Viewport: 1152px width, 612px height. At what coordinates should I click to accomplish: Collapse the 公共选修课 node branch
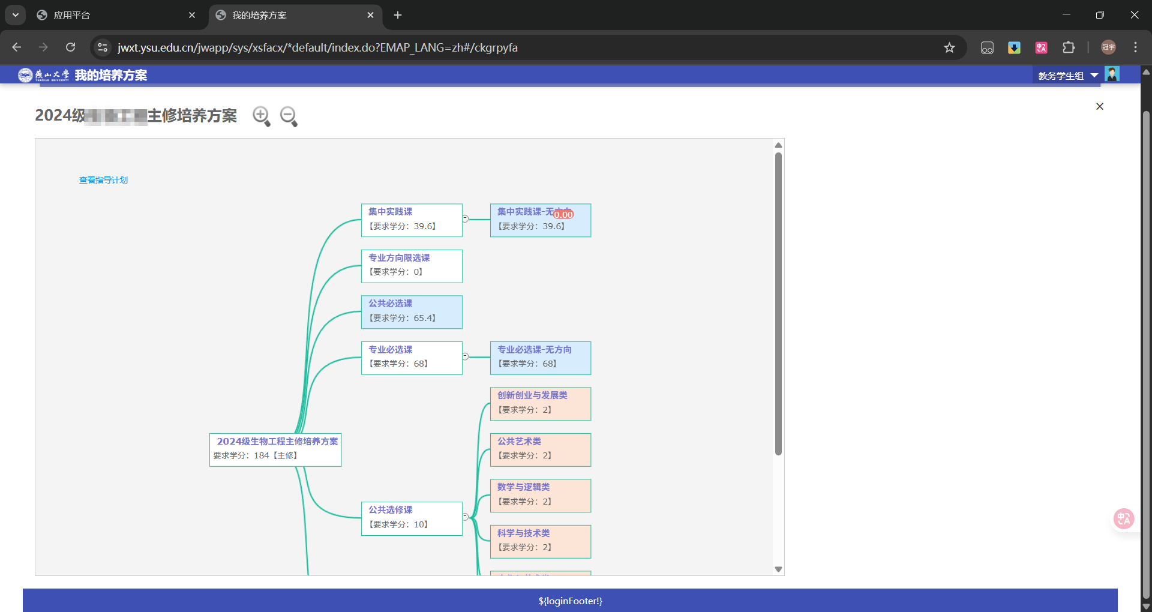tap(466, 517)
